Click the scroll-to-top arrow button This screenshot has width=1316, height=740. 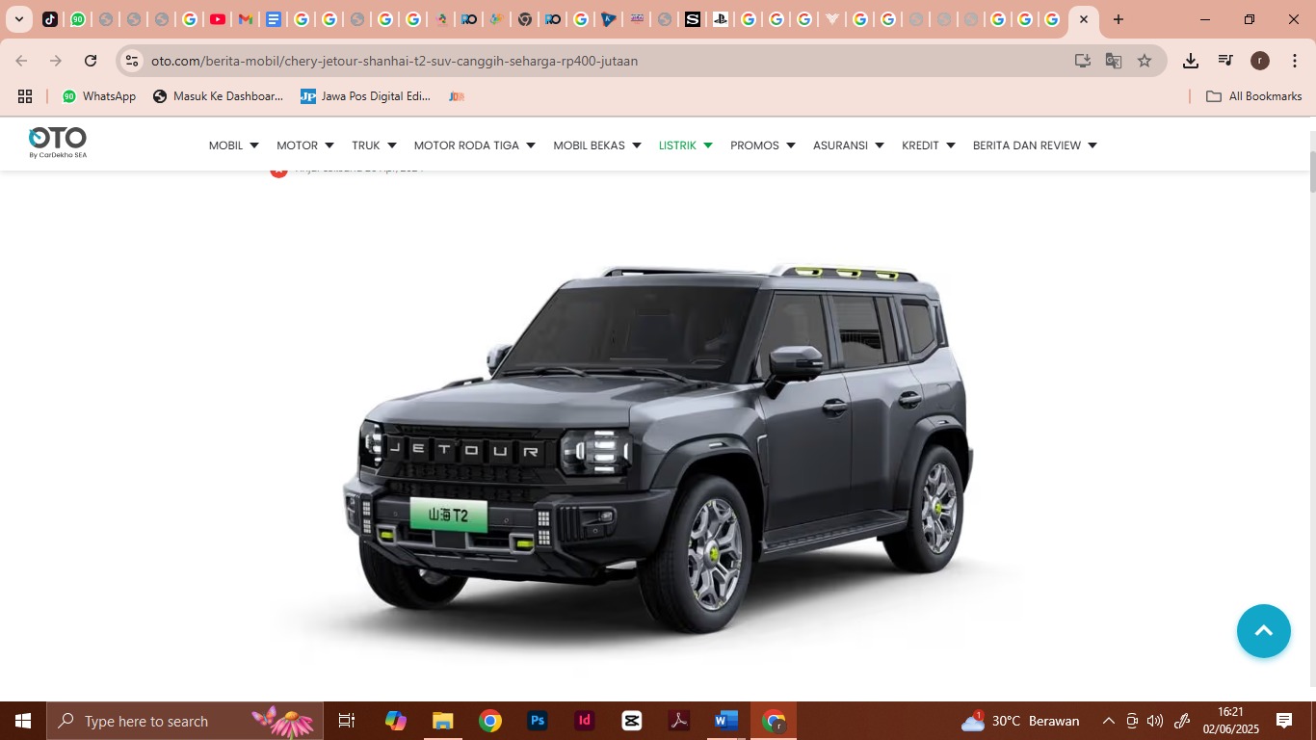(x=1264, y=631)
